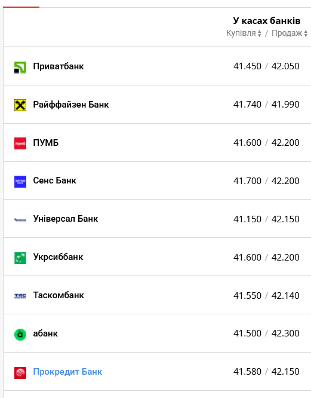Screen dimensions: 311x398
Task: Open the Прокредит Банк link
Action: pos(67,372)
